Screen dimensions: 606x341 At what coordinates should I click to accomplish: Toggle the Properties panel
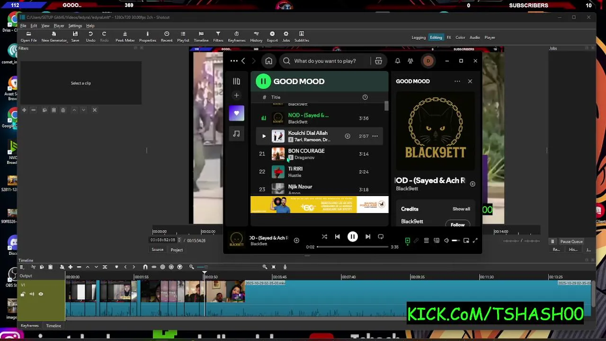[x=147, y=37]
